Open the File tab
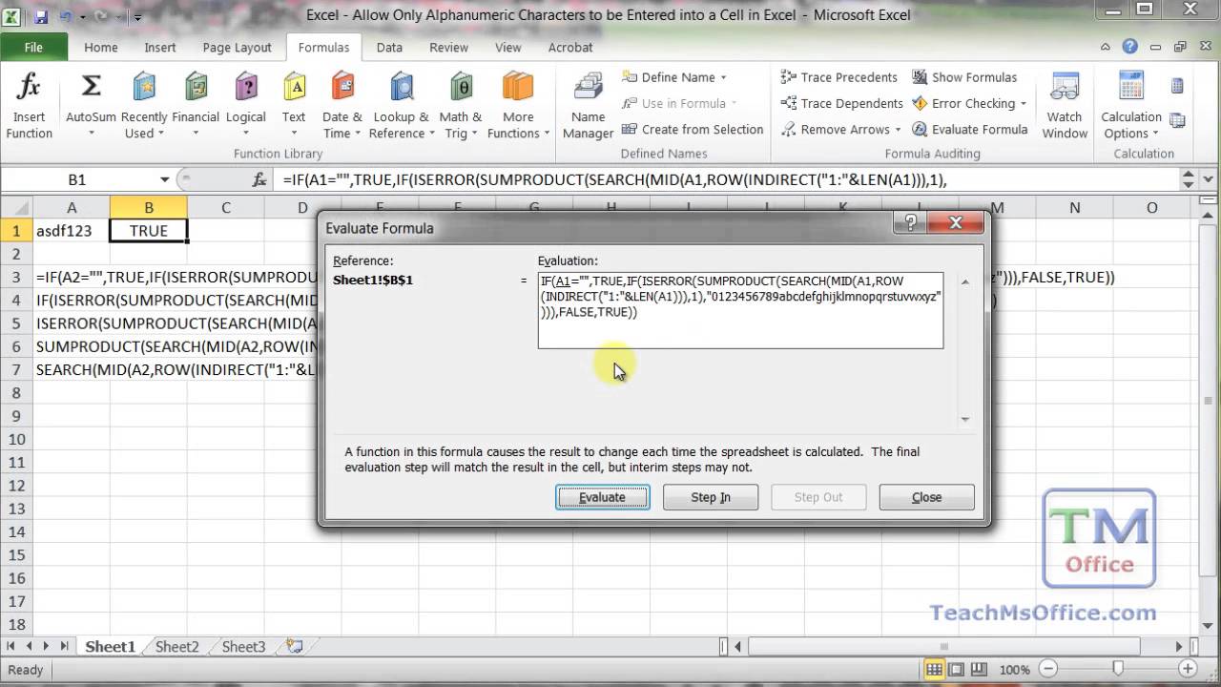The width and height of the screenshot is (1221, 687). pos(33,47)
